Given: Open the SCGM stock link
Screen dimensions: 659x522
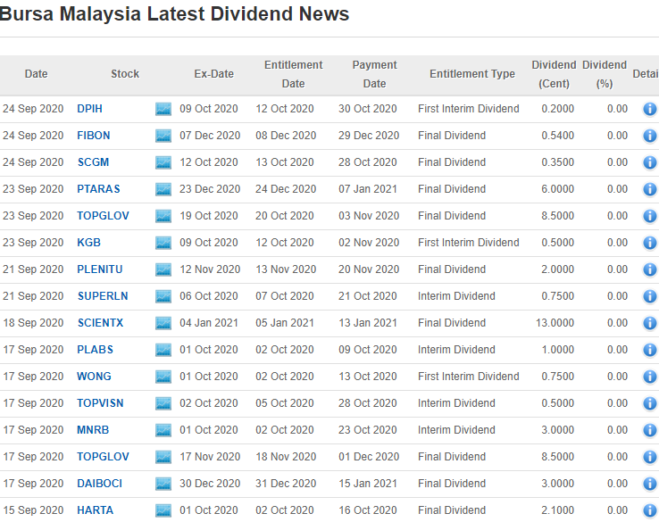Looking at the screenshot, I should (94, 162).
